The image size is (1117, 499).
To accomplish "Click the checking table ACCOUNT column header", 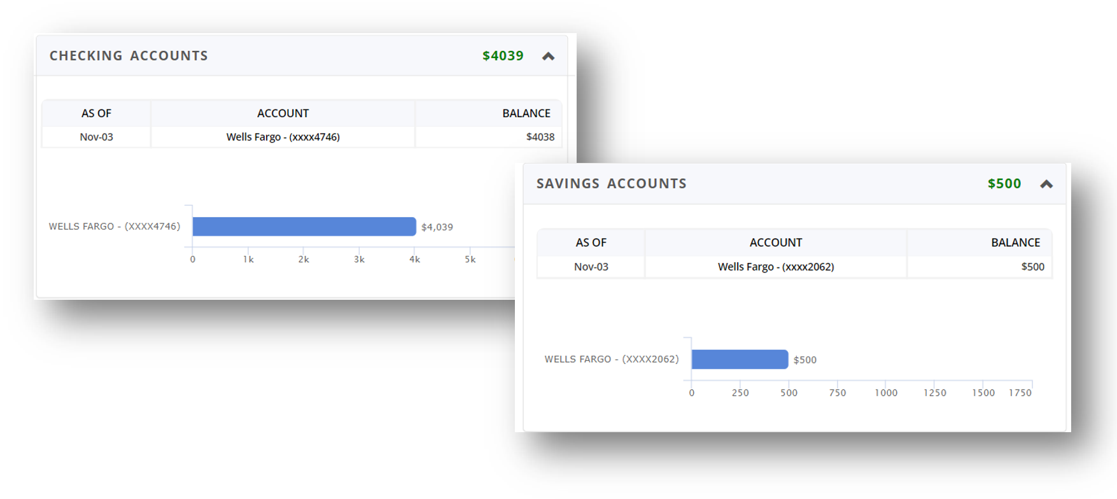I will tap(283, 113).
